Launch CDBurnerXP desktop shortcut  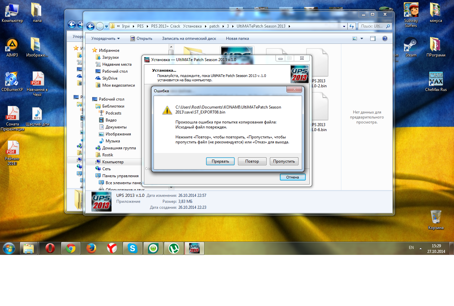pos(12,82)
